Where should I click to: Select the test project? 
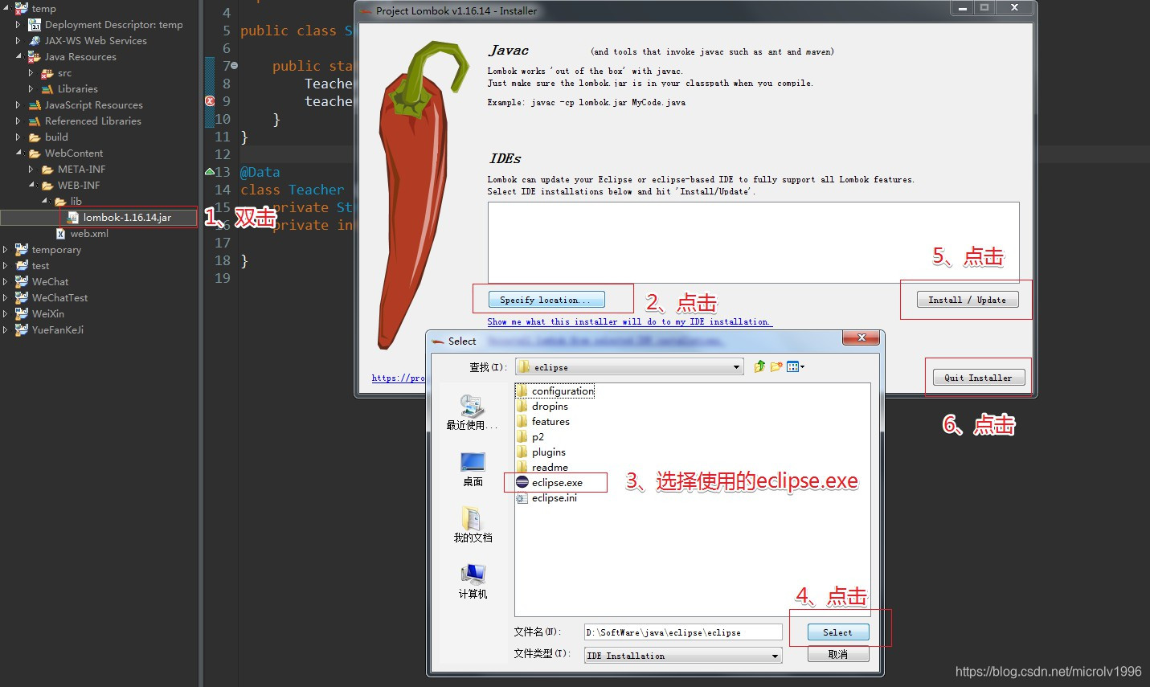click(32, 266)
